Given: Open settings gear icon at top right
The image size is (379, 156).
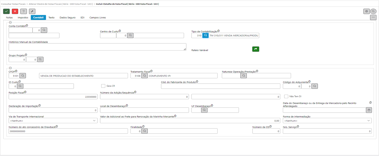Looking at the screenshot, I should pyautogui.click(x=366, y=11).
